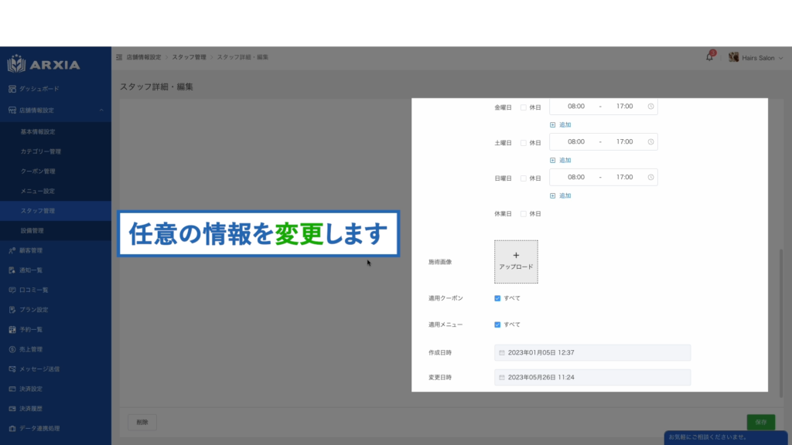792x445 pixels.
Task: Click the メッセージ送信 icon
Action: tap(12, 369)
